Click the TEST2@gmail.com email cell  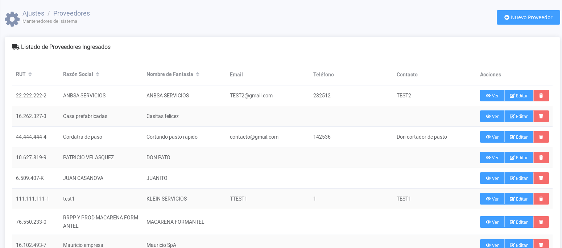251,96
